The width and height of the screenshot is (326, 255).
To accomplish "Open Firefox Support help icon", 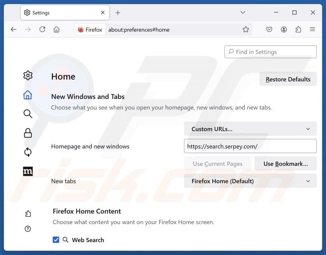I will [x=28, y=229].
